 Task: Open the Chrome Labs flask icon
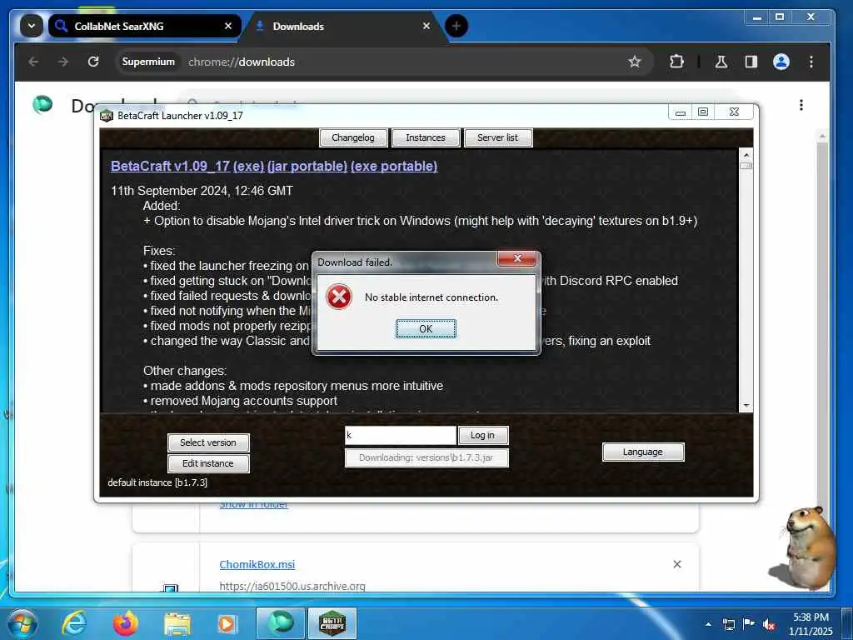tap(721, 62)
